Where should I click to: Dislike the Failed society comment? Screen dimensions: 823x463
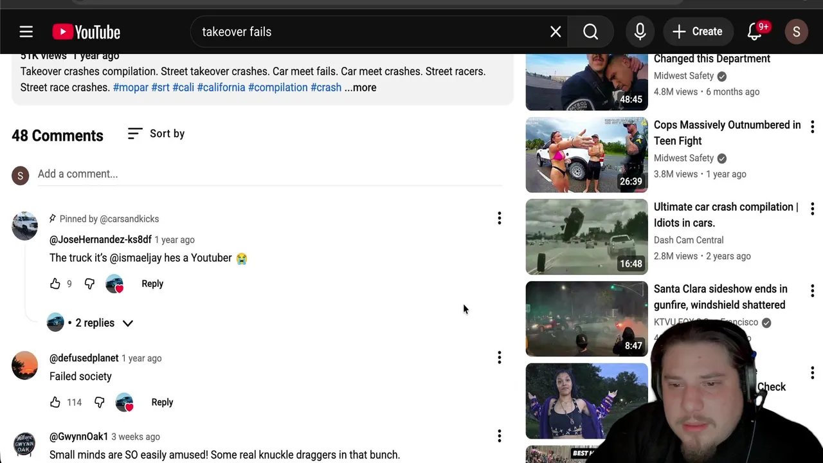coord(99,402)
